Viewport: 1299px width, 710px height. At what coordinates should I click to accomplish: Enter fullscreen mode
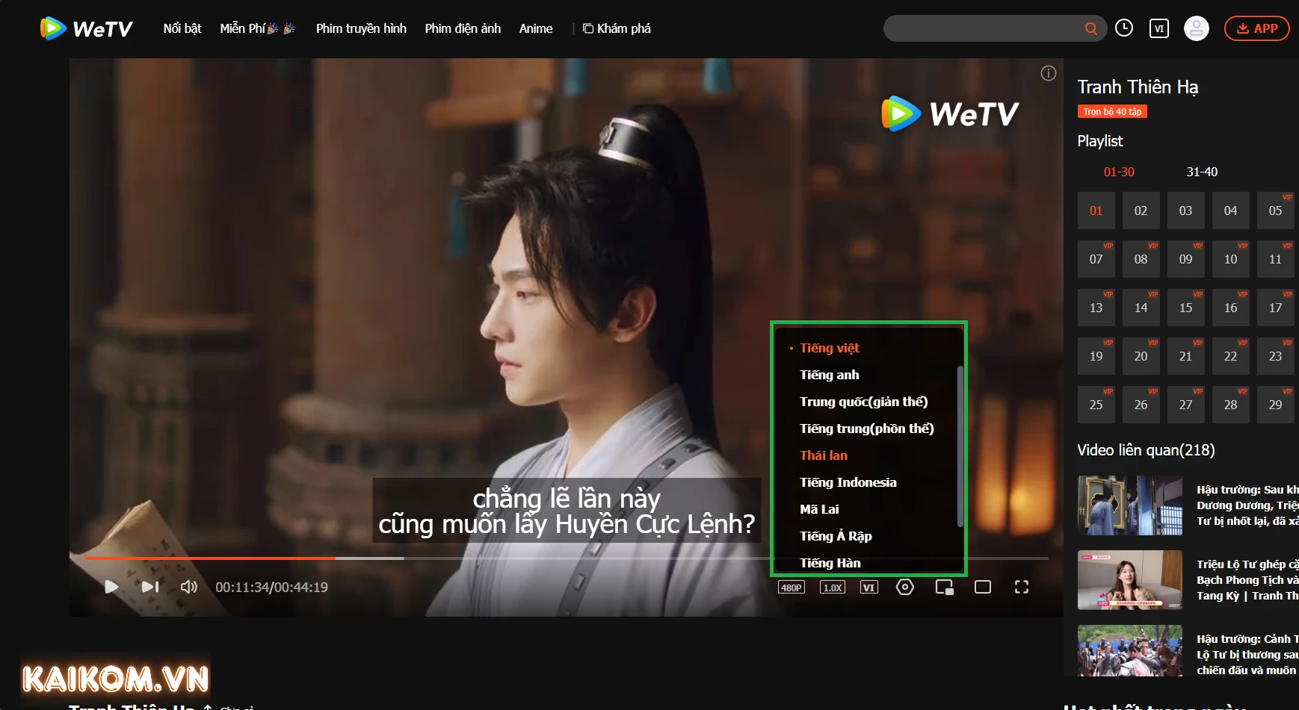tap(1022, 587)
